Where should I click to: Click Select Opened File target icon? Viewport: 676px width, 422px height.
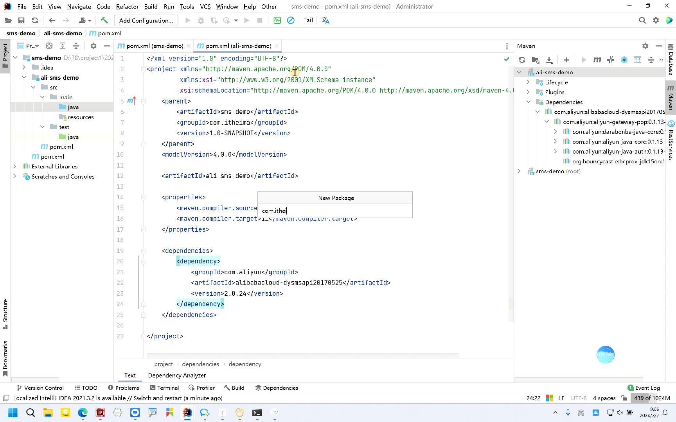pos(49,46)
